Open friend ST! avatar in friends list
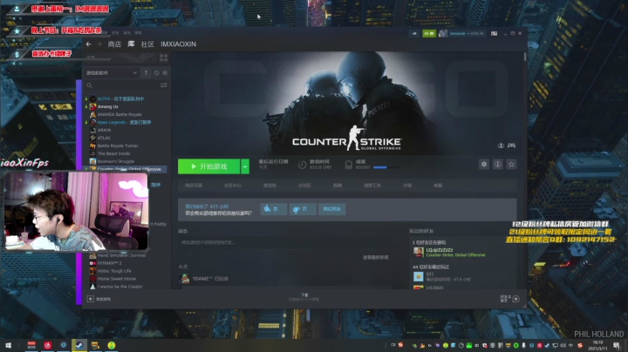The image size is (628, 352). click(x=418, y=276)
